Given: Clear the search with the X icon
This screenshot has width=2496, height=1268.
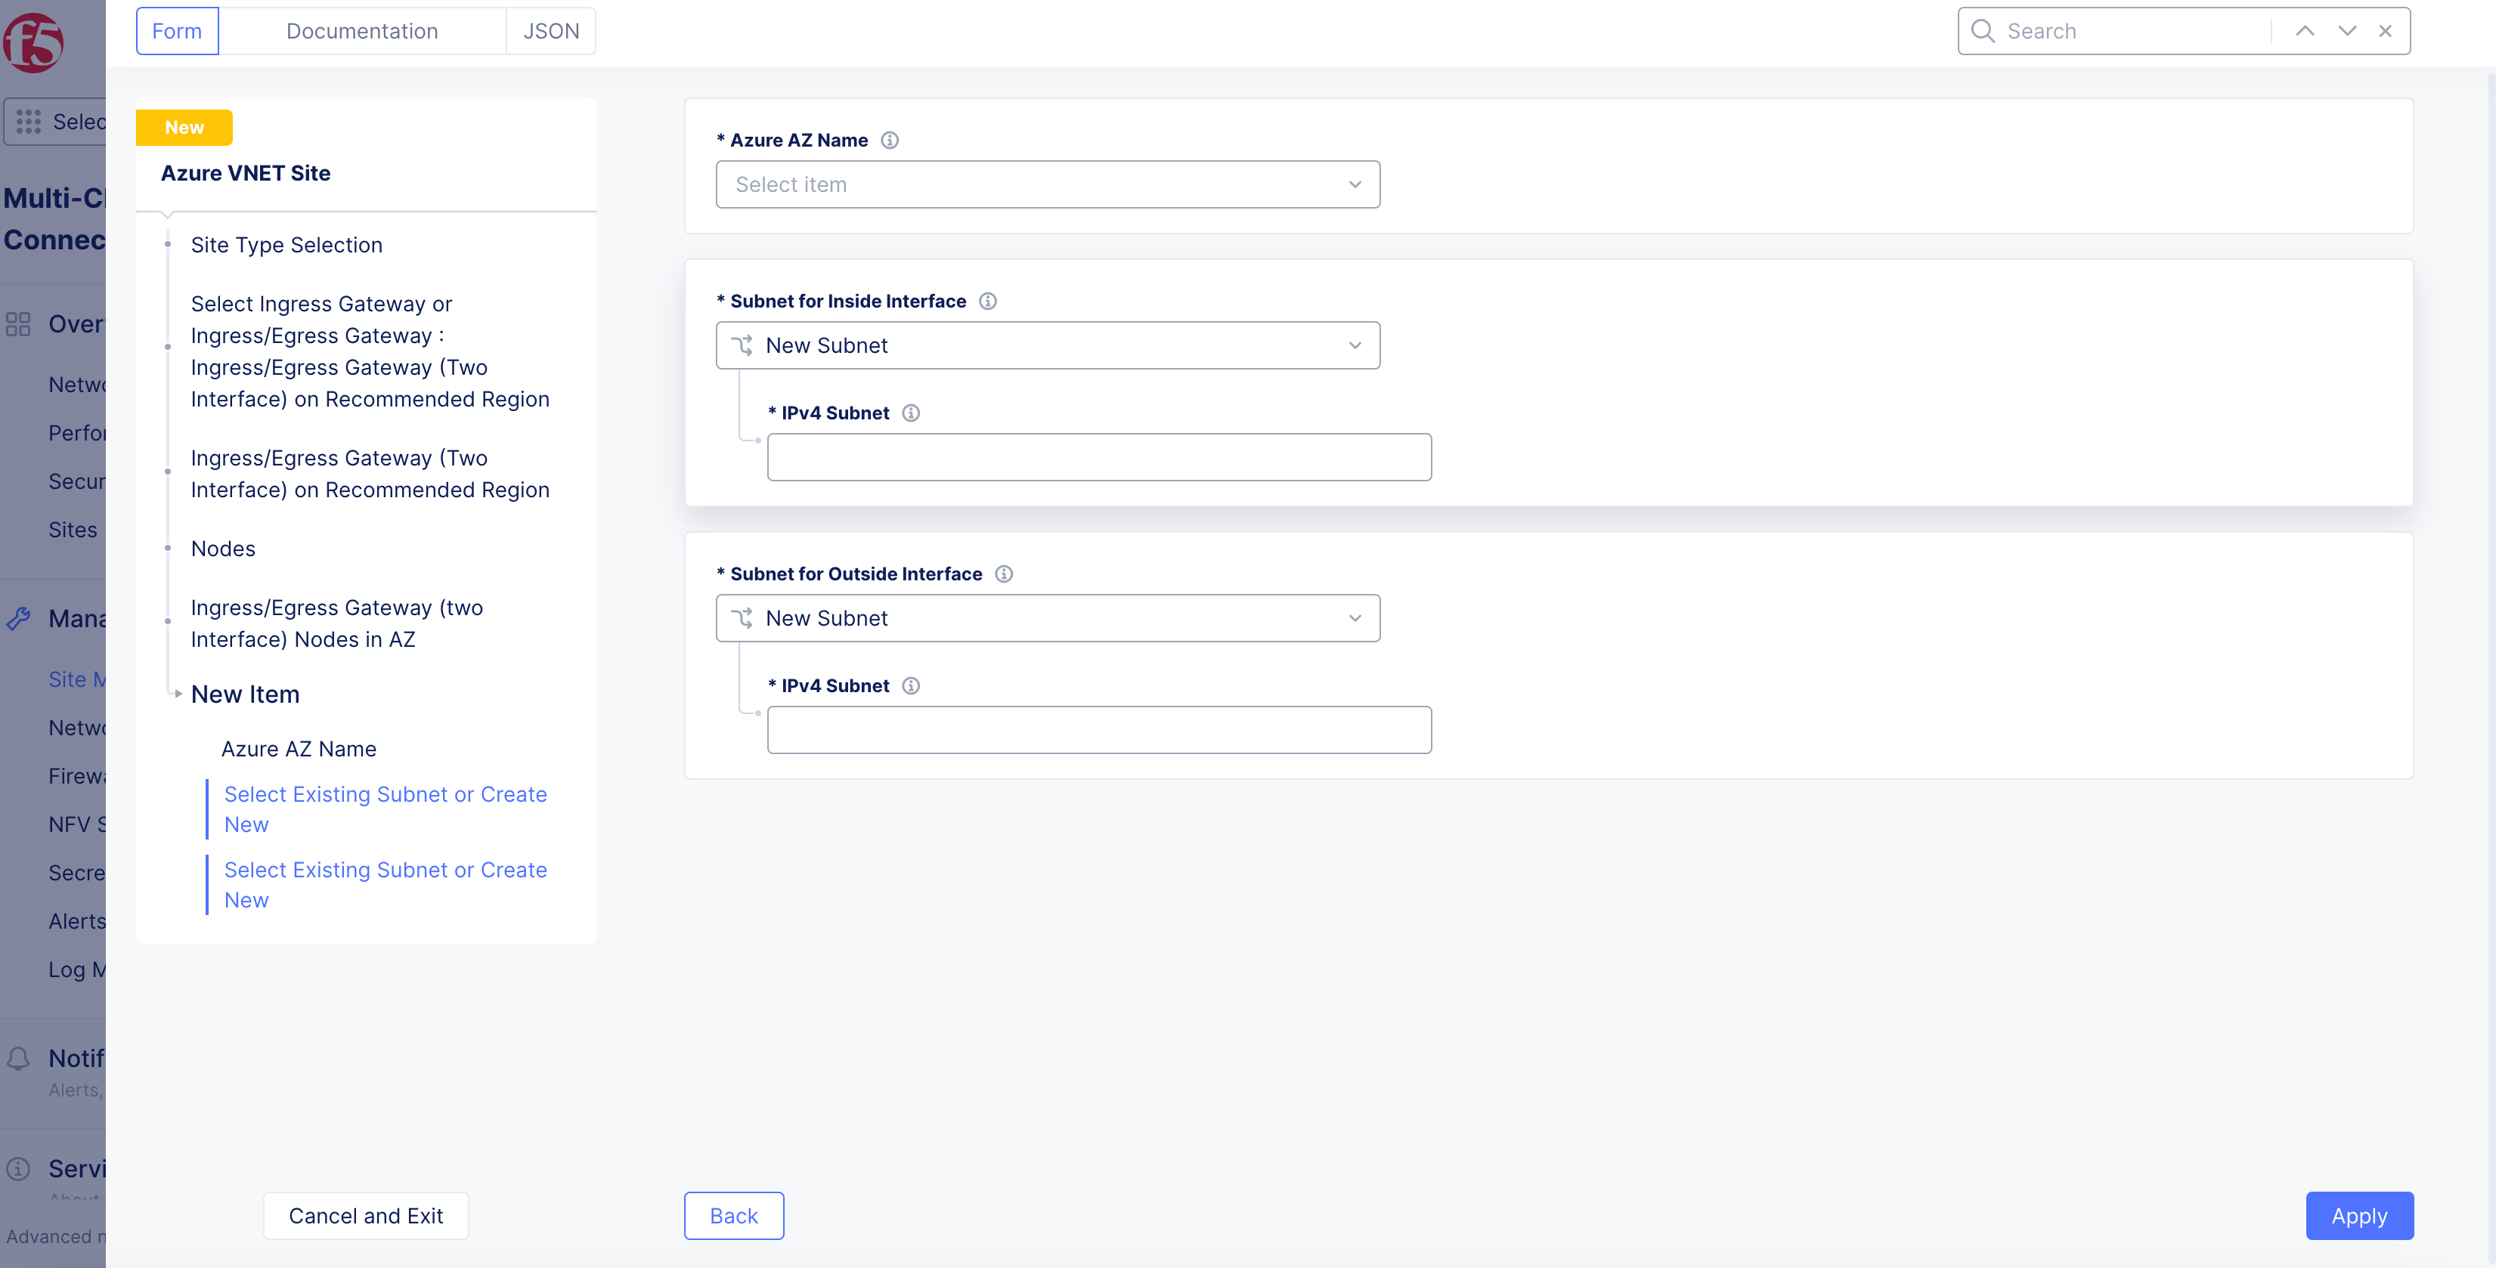Looking at the screenshot, I should (x=2386, y=30).
